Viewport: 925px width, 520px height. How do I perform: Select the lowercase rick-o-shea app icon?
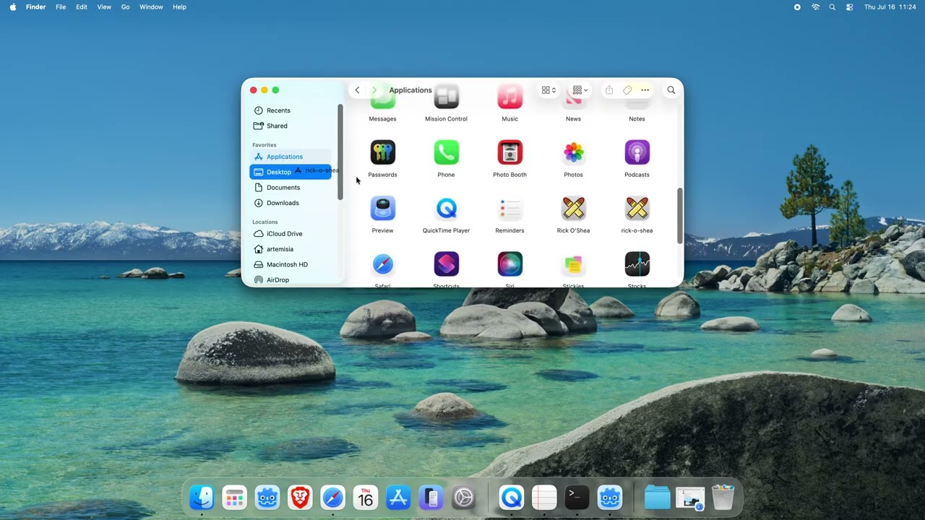pyautogui.click(x=637, y=209)
